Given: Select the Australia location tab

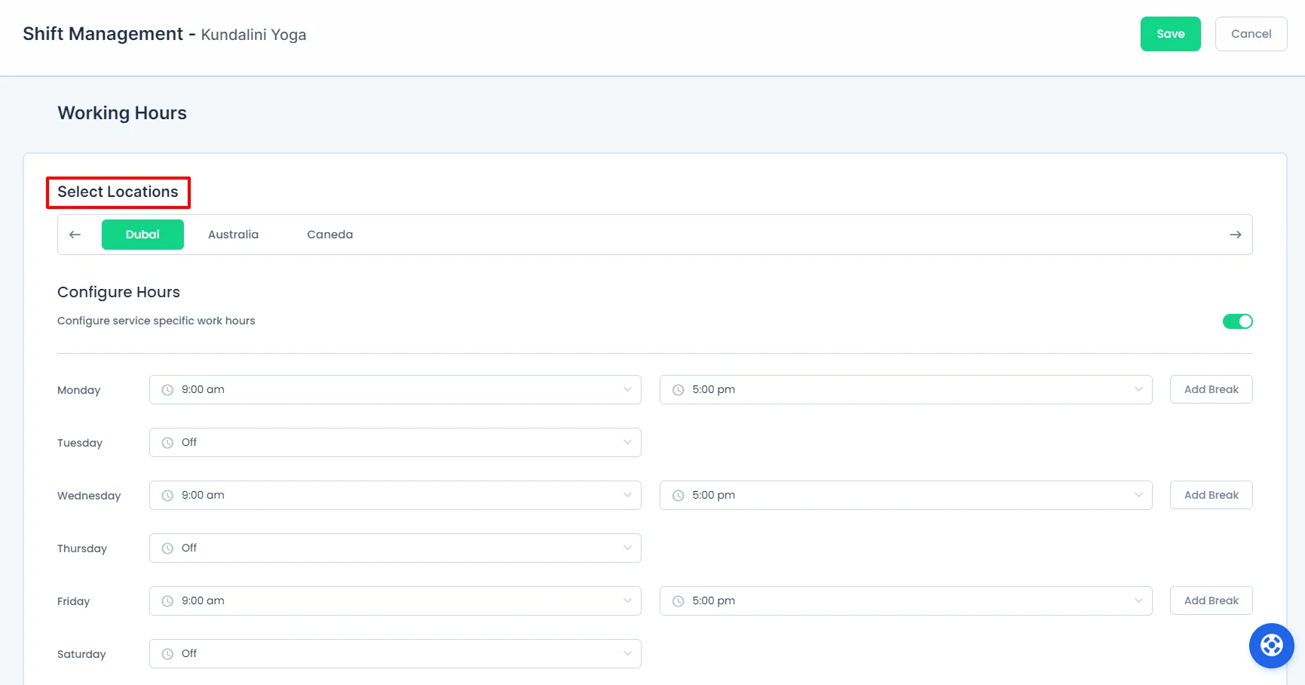Looking at the screenshot, I should (233, 235).
